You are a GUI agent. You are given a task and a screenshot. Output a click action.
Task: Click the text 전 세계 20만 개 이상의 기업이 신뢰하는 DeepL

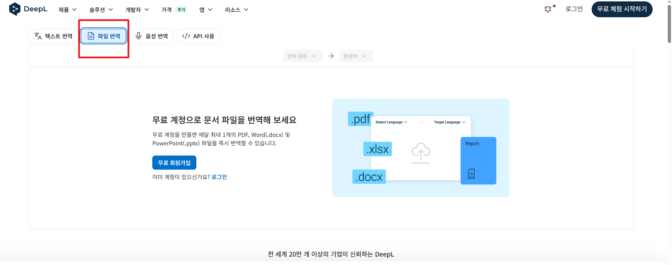pos(331,254)
